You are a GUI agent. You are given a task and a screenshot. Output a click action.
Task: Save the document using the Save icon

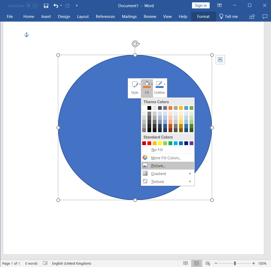46,6
